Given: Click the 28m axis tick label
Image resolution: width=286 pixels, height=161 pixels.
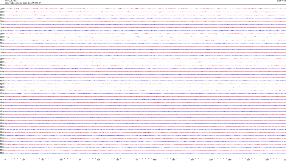Looking at the screenshot, I should coord(267,160).
